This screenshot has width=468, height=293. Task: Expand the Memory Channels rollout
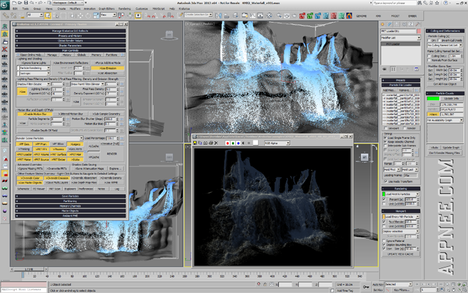click(x=70, y=206)
